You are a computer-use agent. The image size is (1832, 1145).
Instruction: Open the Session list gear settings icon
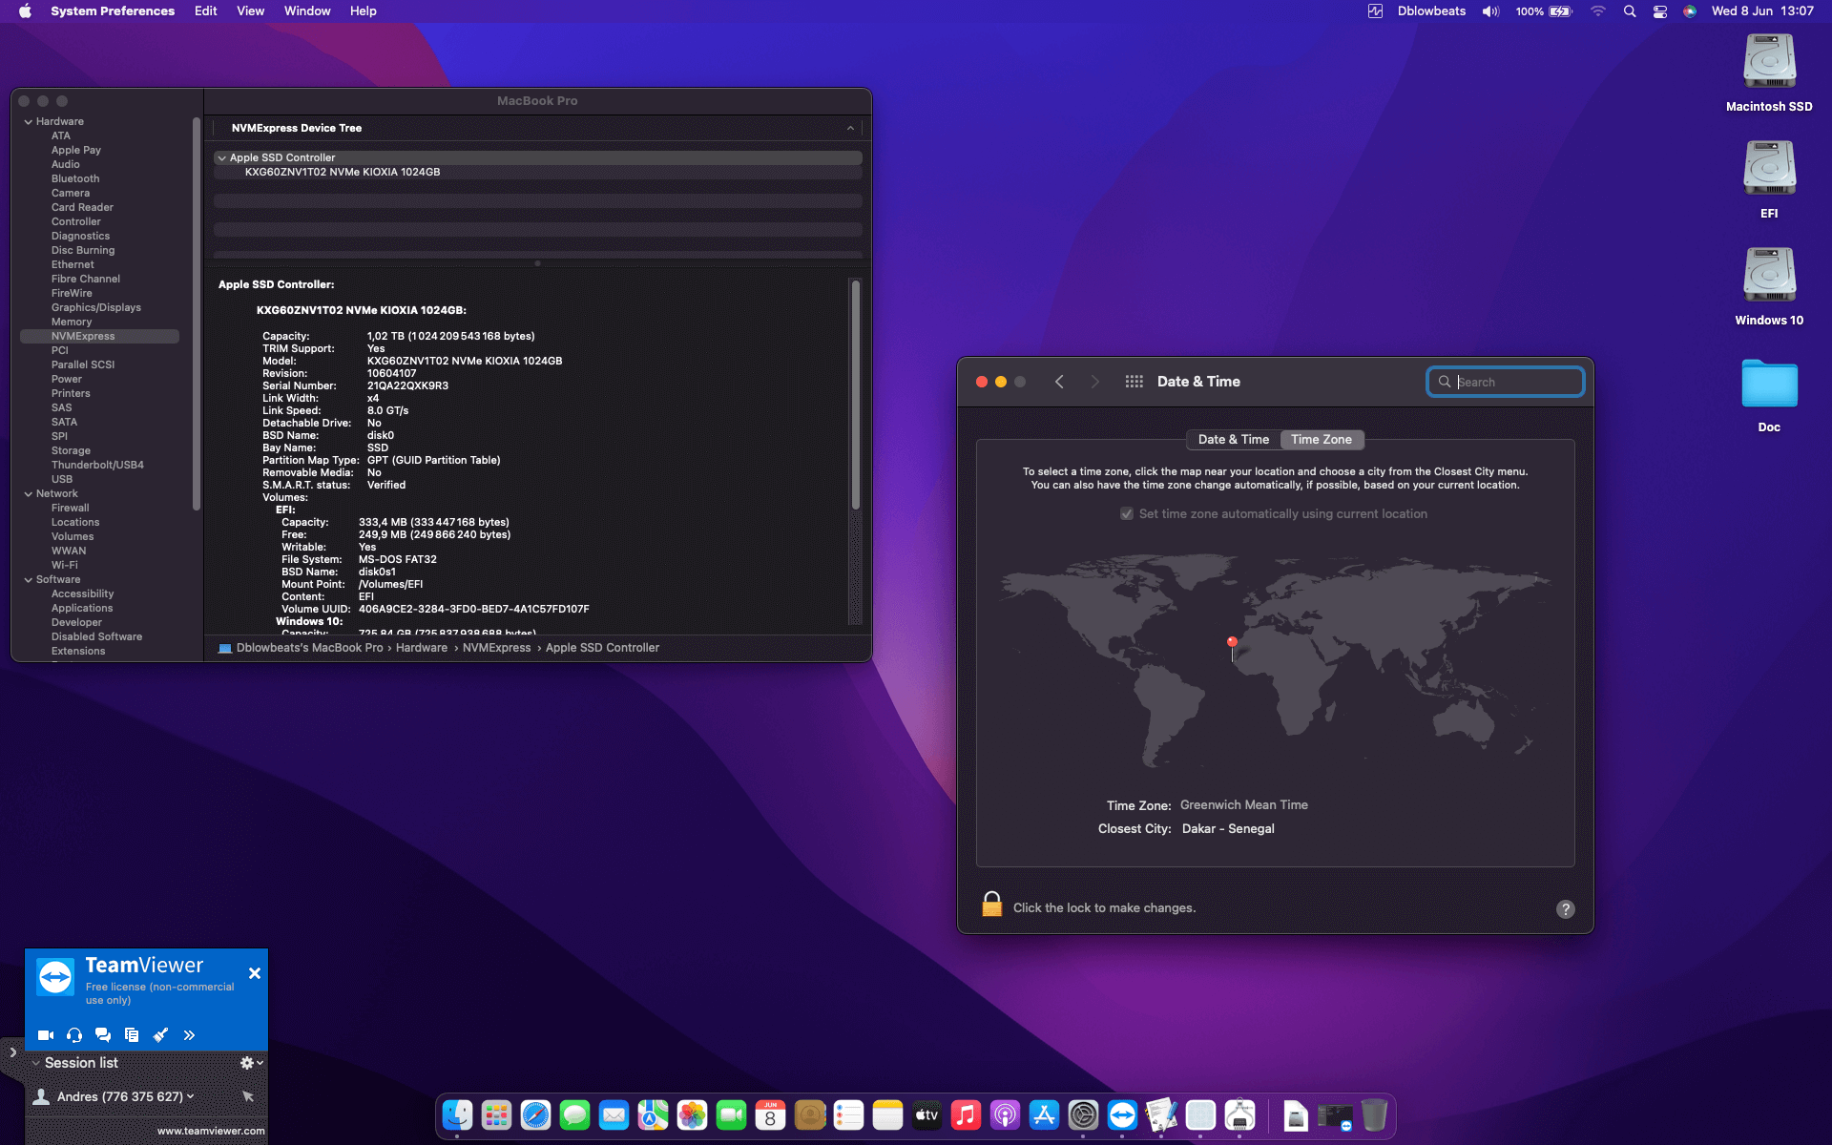[247, 1062]
